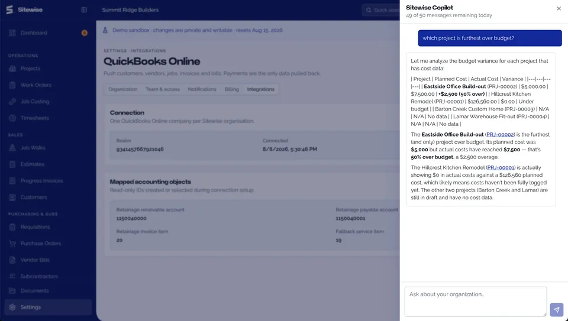Open the Billing settings tab
The height and width of the screenshot is (321, 568).
231,89
